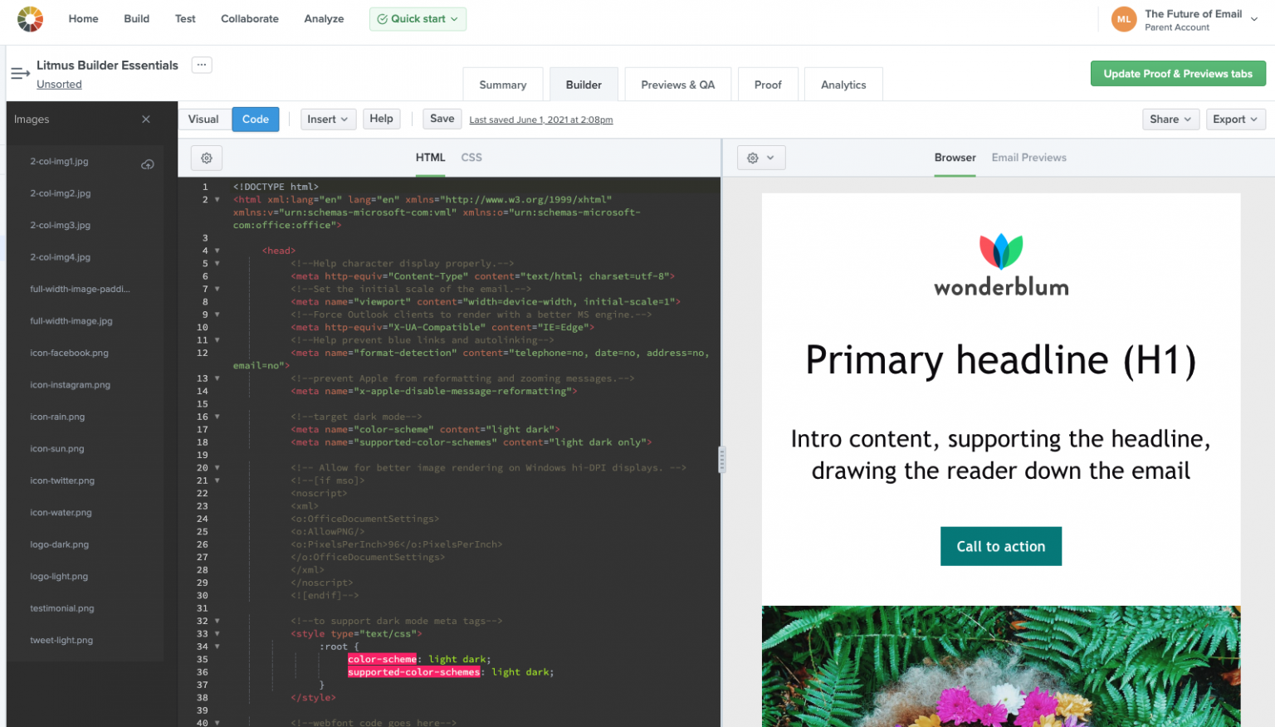Open the Previews & QA tab
Viewport: 1275px width, 727px height.
click(677, 84)
